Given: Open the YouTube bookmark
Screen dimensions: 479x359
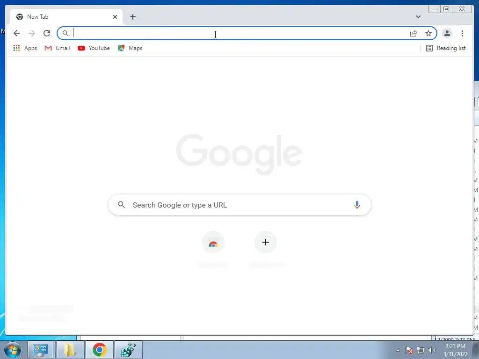Looking at the screenshot, I should click(x=94, y=48).
